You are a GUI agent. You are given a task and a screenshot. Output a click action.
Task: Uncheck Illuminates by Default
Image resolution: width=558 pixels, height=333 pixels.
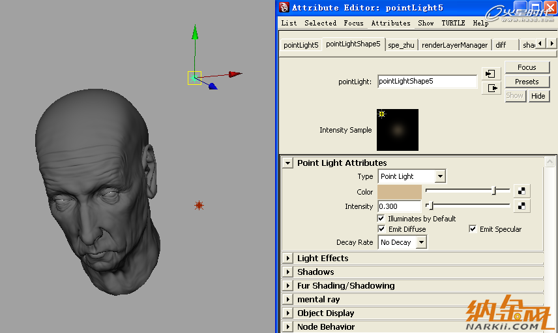[x=381, y=218]
